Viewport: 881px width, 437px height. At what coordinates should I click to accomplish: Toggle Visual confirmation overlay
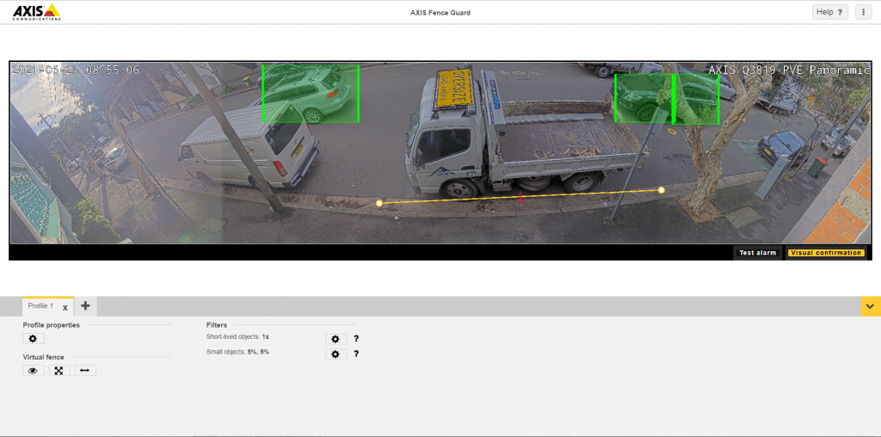pyautogui.click(x=826, y=253)
